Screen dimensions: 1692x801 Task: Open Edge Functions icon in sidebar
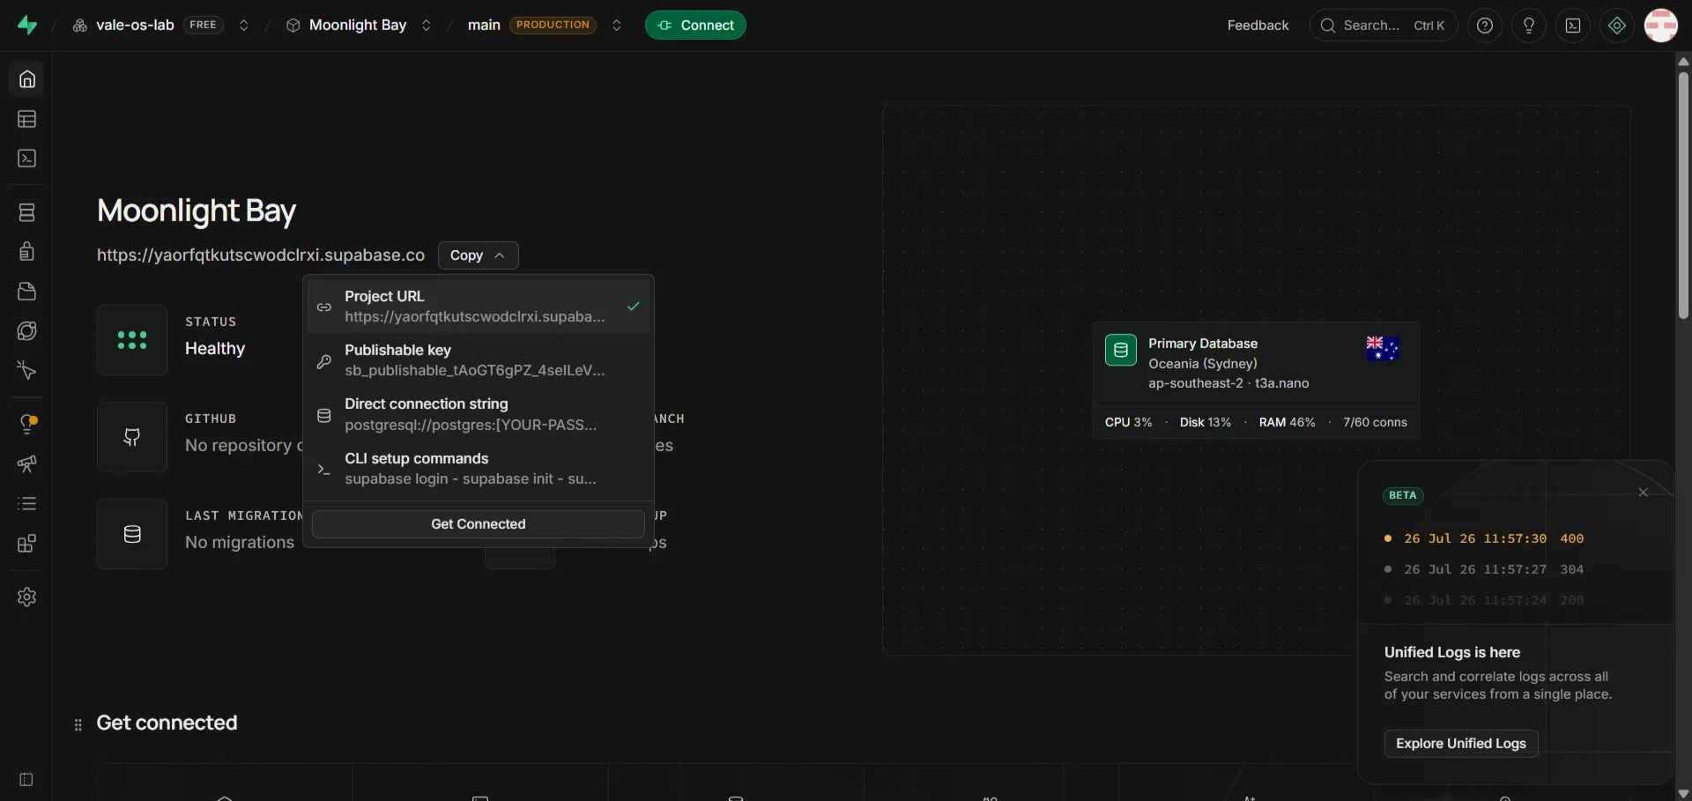27,331
